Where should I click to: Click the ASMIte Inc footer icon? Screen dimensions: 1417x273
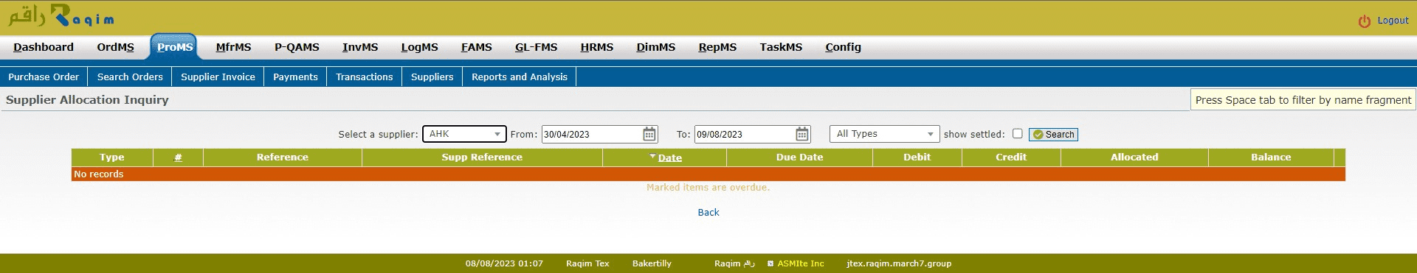pos(770,263)
